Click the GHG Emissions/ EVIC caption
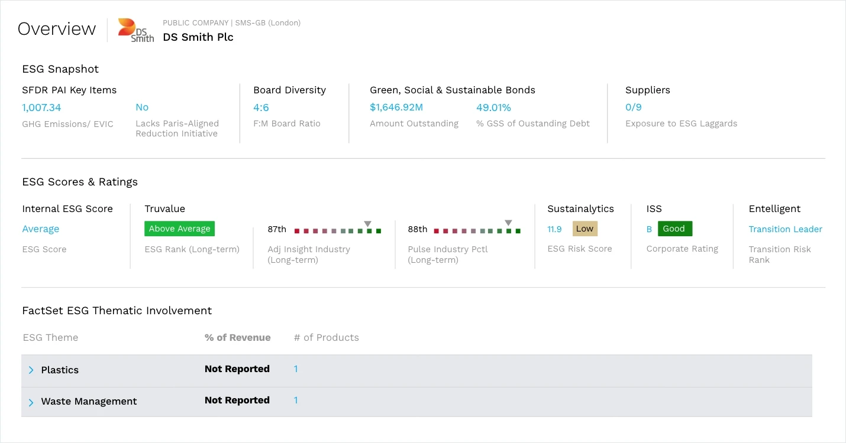846x443 pixels. (x=67, y=124)
